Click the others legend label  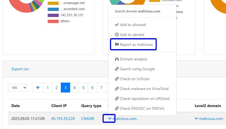click(65, 21)
